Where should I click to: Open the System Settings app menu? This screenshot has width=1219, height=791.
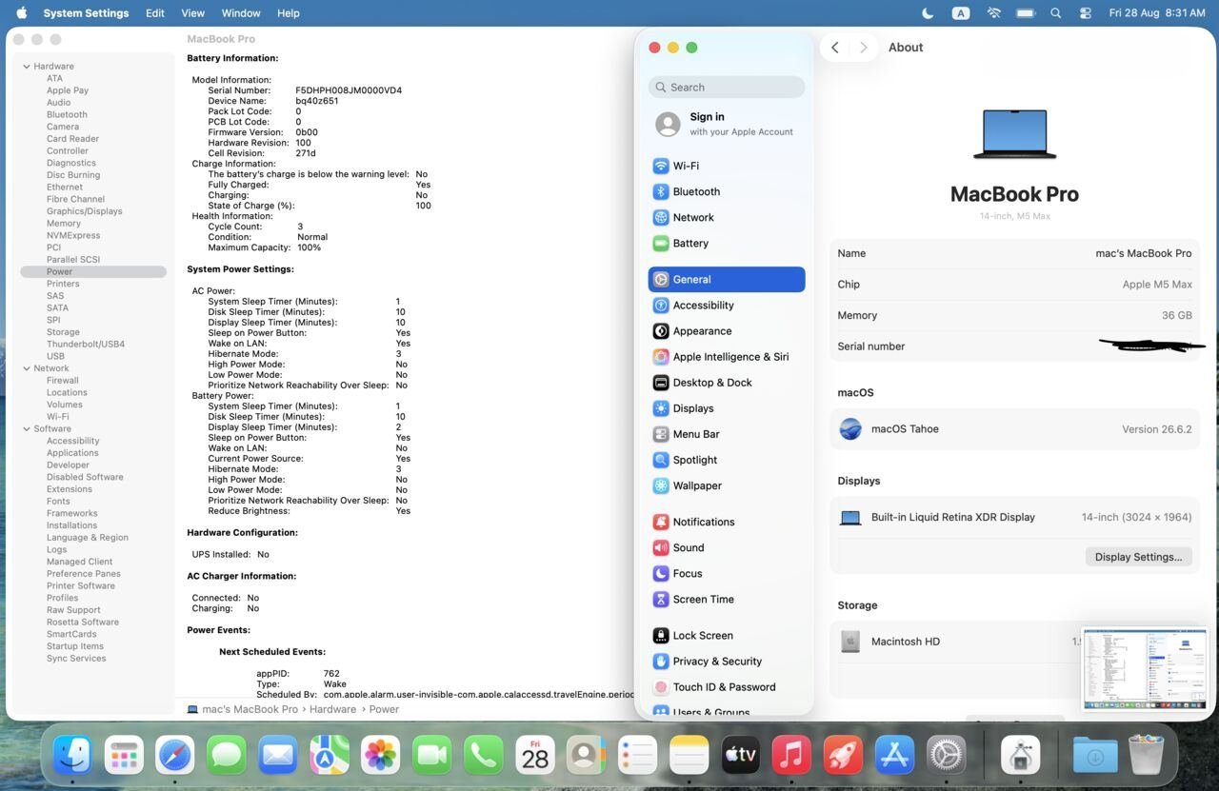click(x=86, y=13)
